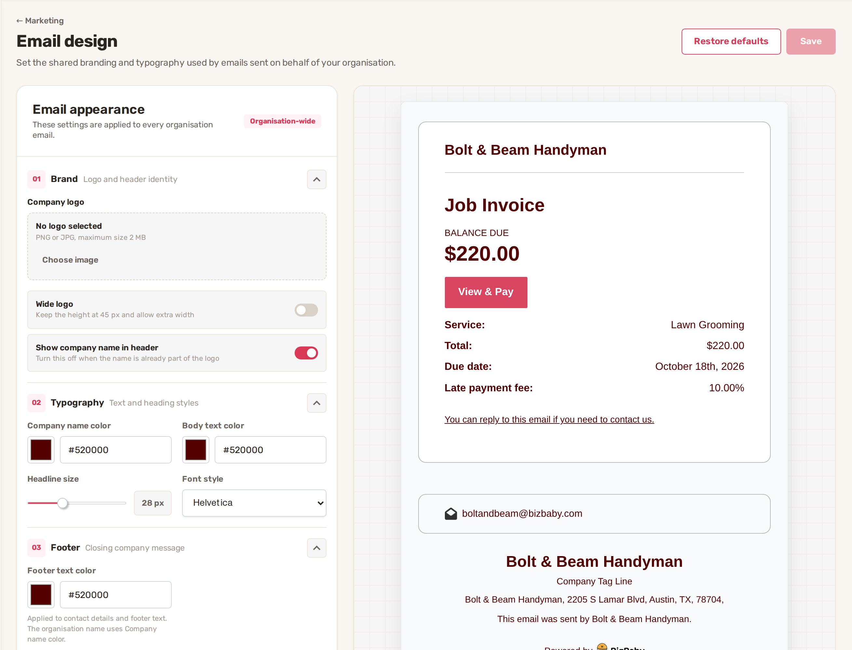852x650 pixels.
Task: Click the Save button
Action: 811,41
